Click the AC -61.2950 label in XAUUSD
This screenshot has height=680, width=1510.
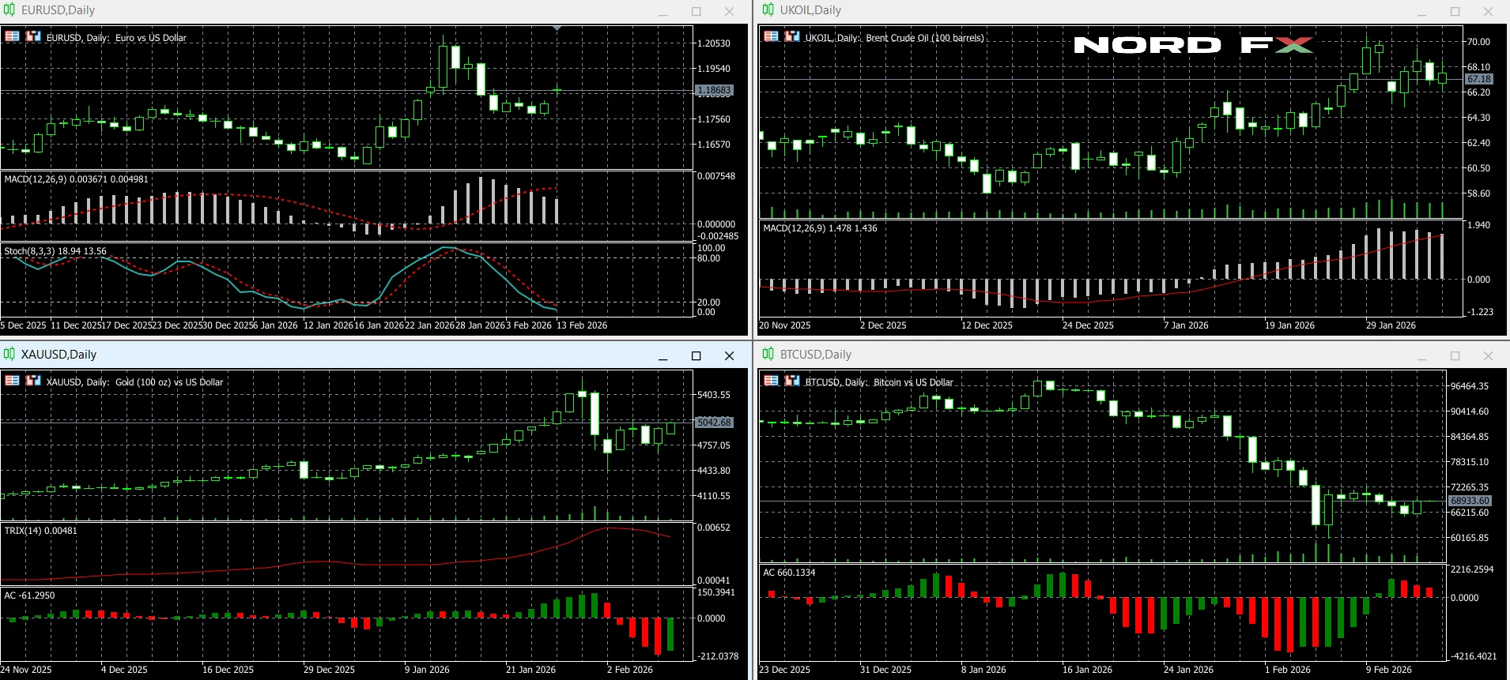pyautogui.click(x=29, y=595)
